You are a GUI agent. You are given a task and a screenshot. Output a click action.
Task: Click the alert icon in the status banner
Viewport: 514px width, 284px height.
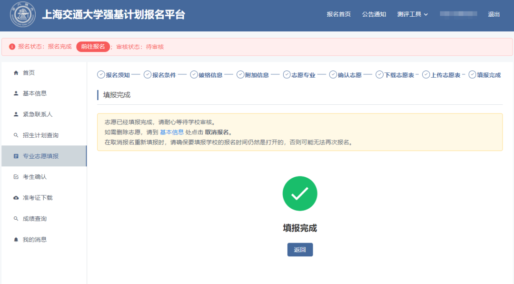coord(11,47)
